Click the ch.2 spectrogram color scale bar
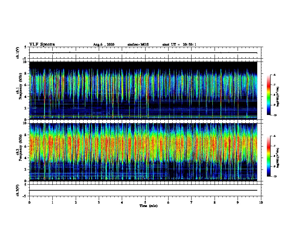294x227 pixels. pyautogui.click(x=268, y=156)
